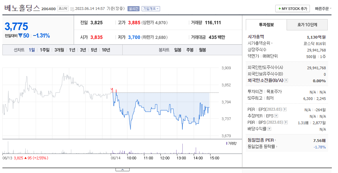
Task: Click the 3,909 price axis label
Action: (x=226, y=68)
